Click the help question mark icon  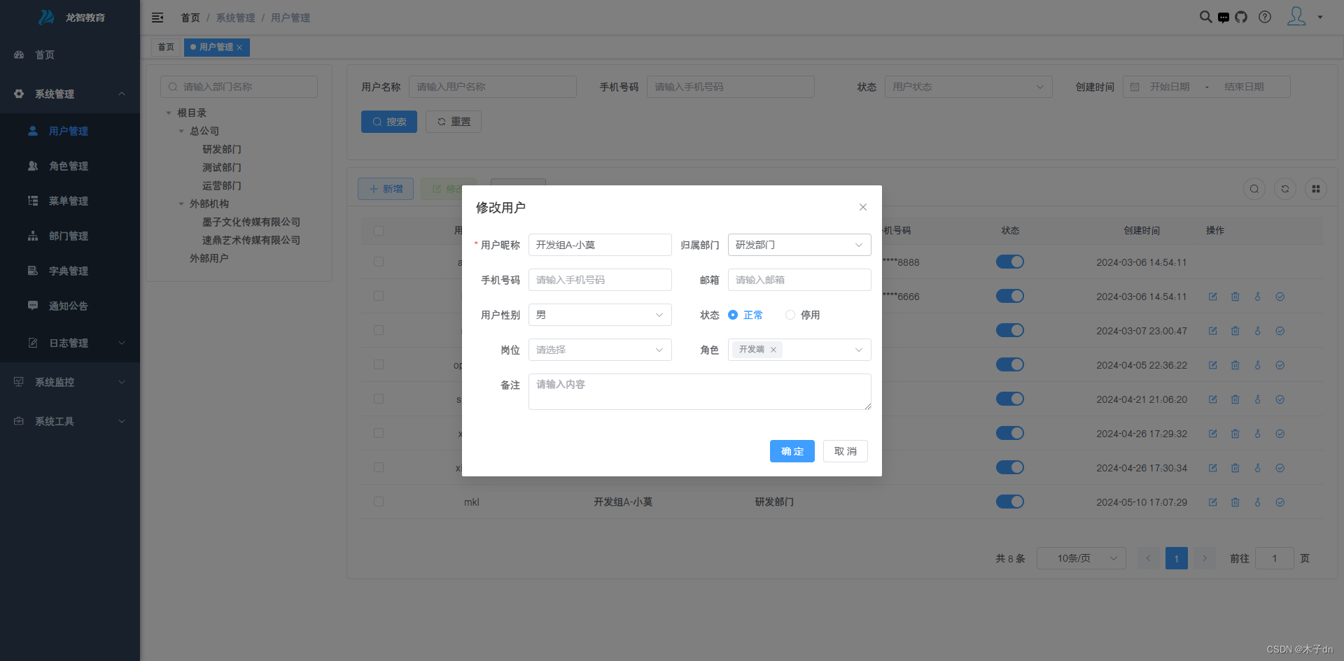(x=1265, y=17)
